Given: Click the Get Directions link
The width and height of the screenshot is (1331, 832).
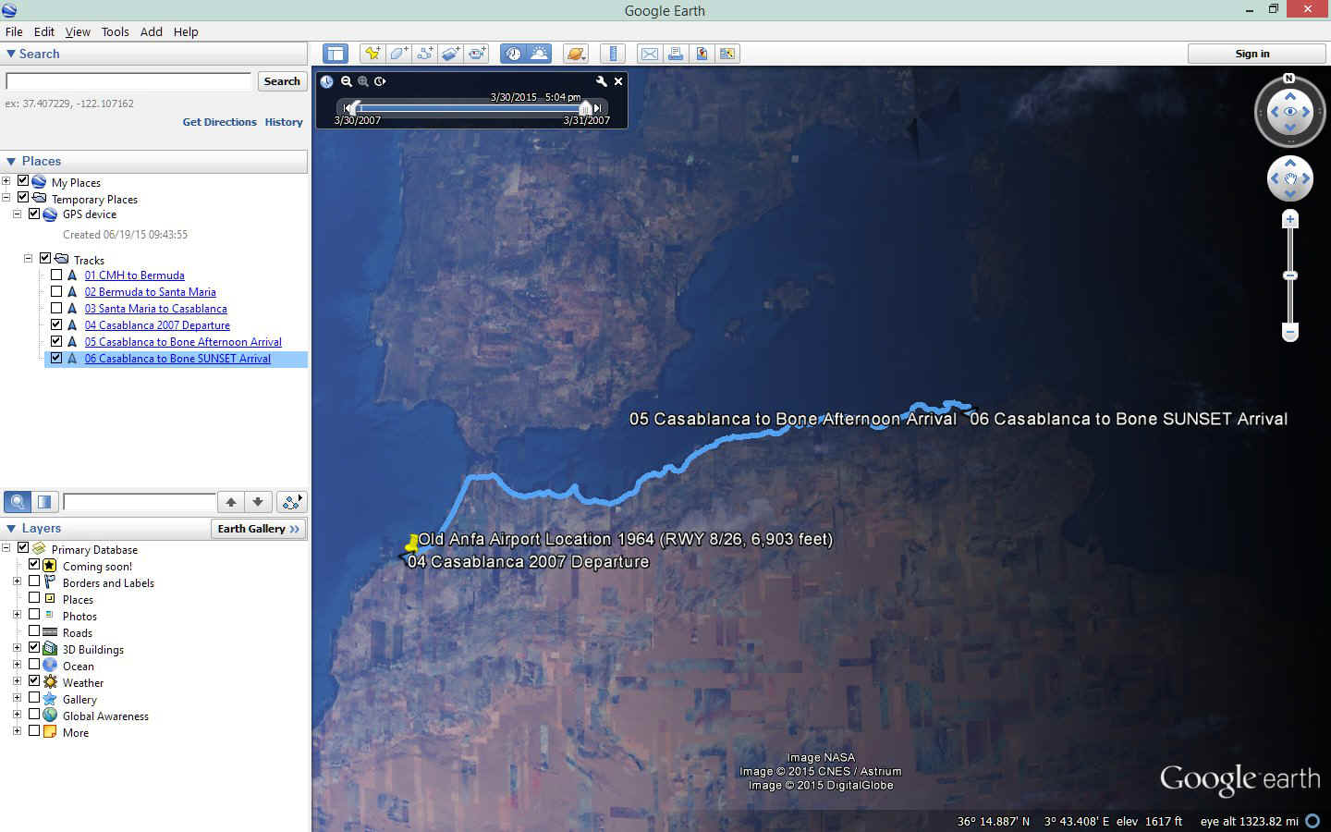Looking at the screenshot, I should 219,122.
